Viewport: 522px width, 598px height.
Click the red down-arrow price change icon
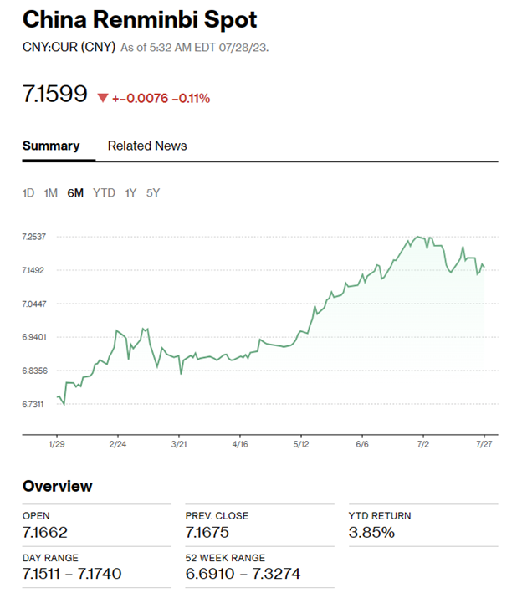click(103, 98)
